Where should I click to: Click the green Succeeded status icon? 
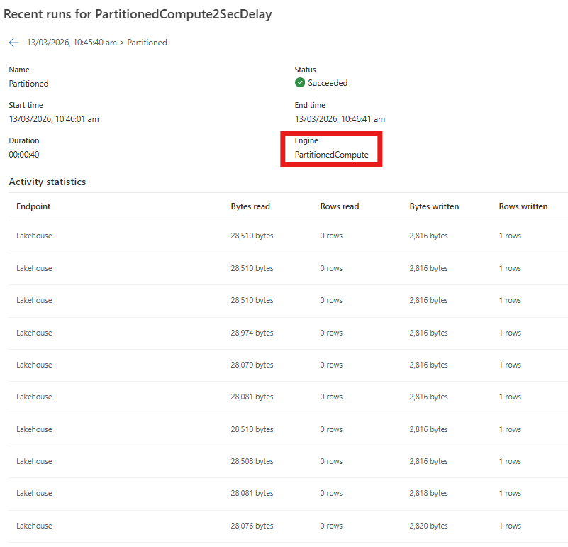[300, 83]
